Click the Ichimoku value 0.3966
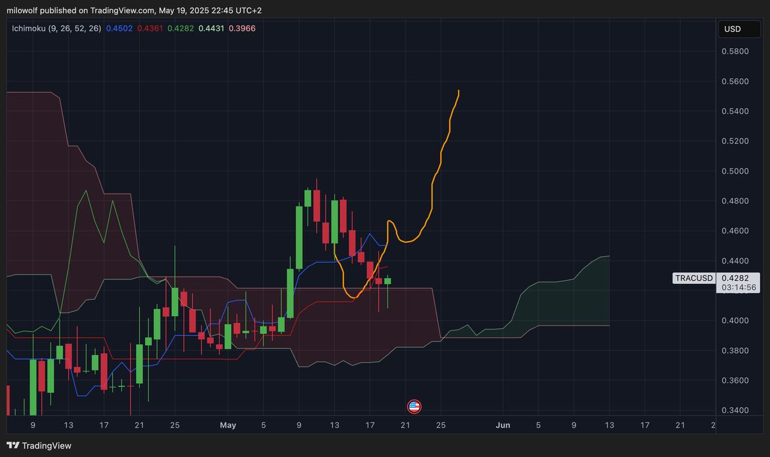The image size is (770, 457). (x=243, y=29)
